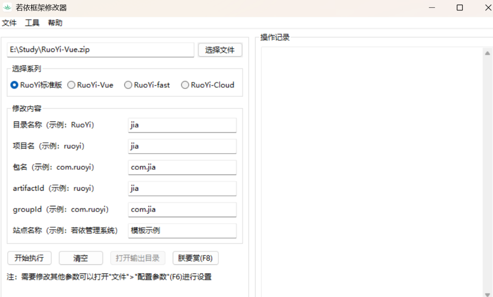Click the 包名（示例：com.ruoyi）label
This screenshot has height=297, width=493.
point(53,167)
